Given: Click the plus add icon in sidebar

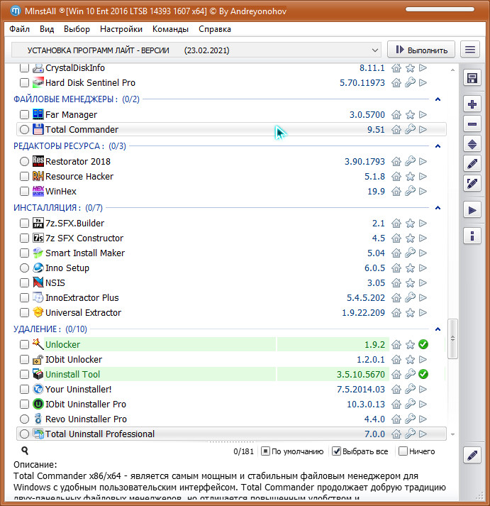Looking at the screenshot, I should coord(472,104).
